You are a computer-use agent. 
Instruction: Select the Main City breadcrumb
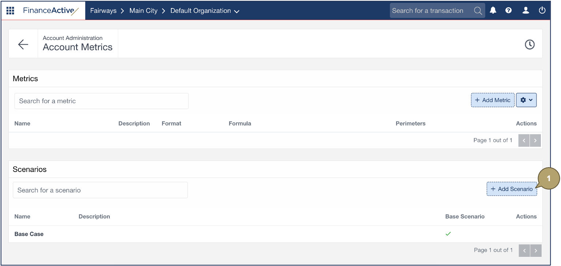point(143,11)
